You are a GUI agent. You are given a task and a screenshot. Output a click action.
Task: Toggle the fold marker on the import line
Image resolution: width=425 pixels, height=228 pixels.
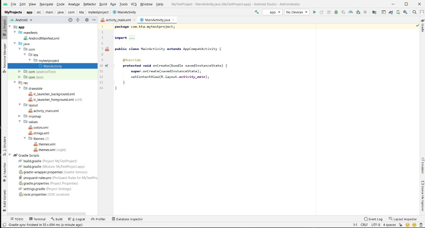pos(113,38)
